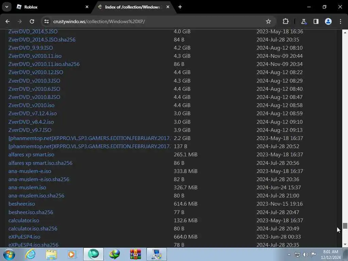
Task: Open Windows Media Player on taskbar
Action: 72,254
